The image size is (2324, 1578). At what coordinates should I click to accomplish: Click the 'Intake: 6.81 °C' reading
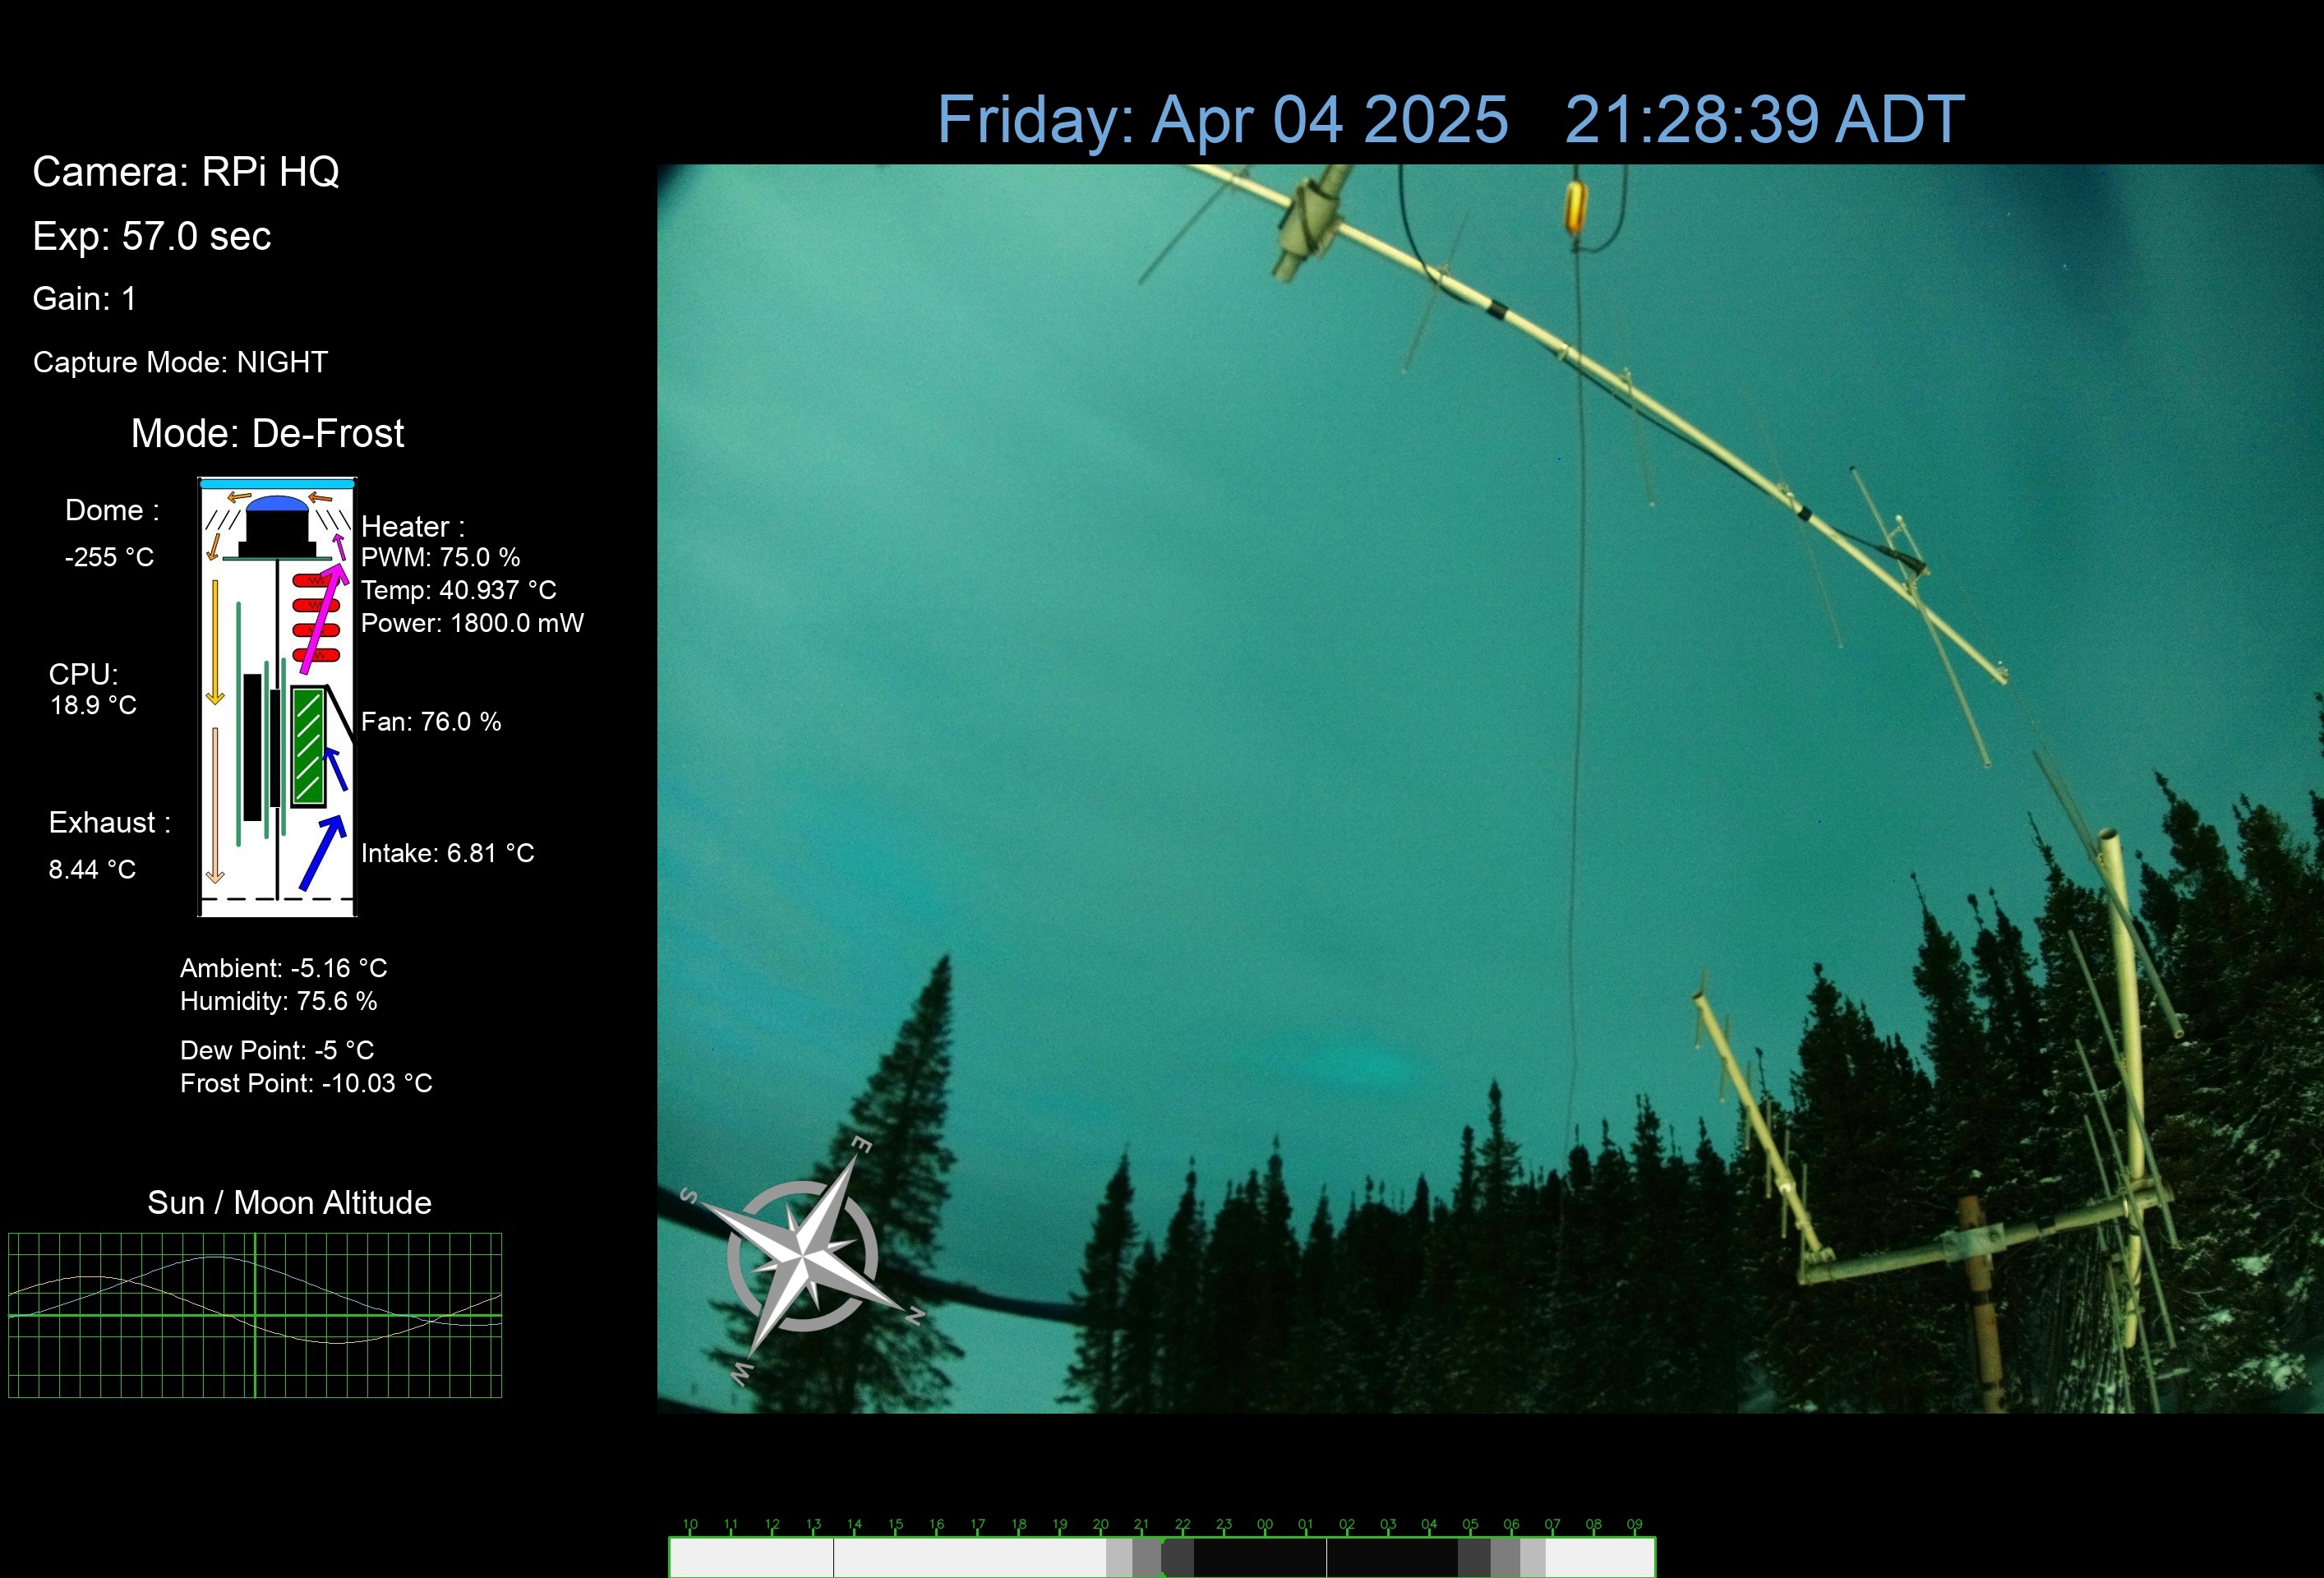pyautogui.click(x=447, y=853)
